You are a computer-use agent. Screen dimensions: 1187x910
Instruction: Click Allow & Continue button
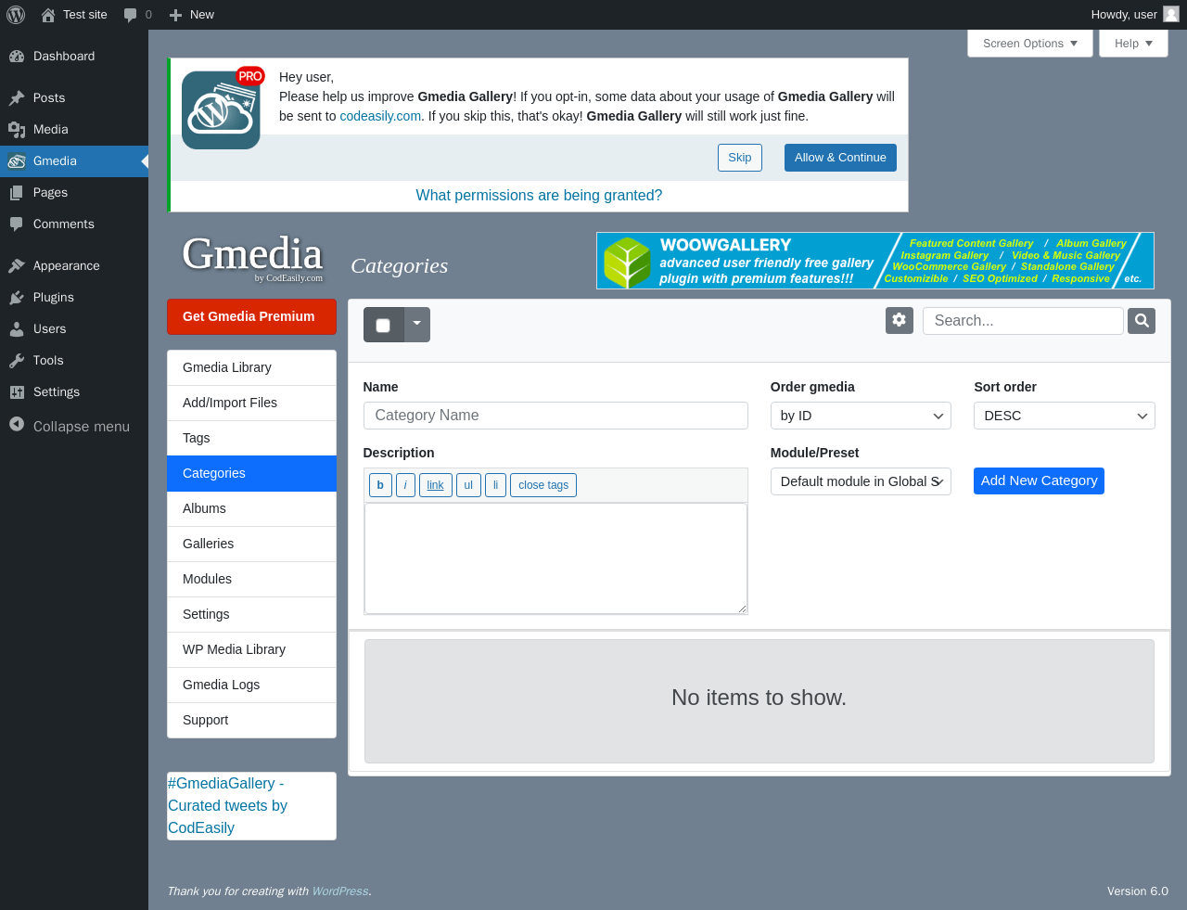pos(840,158)
